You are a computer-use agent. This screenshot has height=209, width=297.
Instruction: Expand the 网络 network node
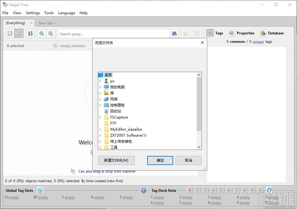pos(100,99)
